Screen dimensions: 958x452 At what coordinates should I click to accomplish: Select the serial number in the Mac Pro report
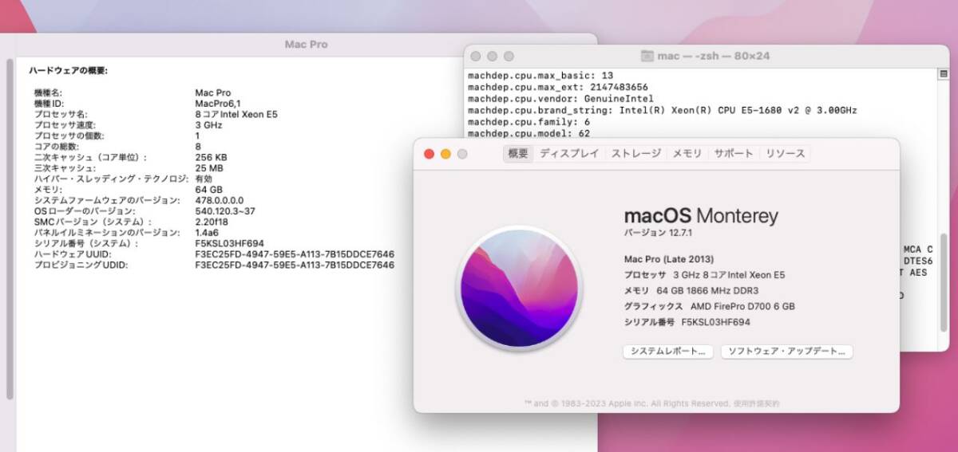(229, 243)
